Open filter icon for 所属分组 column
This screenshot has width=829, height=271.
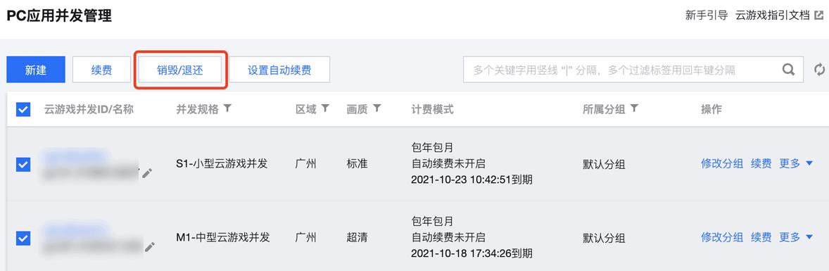tap(634, 108)
